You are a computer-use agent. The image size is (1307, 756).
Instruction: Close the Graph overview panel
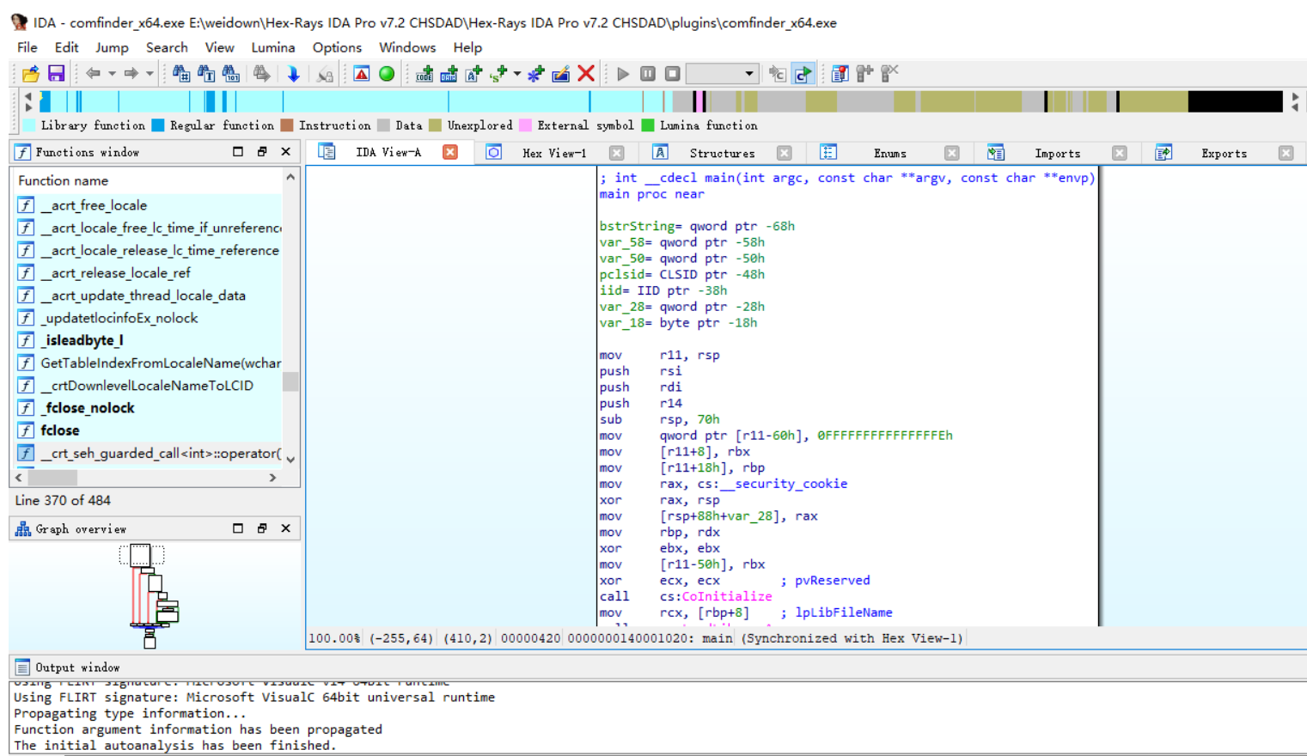pyautogui.click(x=286, y=528)
